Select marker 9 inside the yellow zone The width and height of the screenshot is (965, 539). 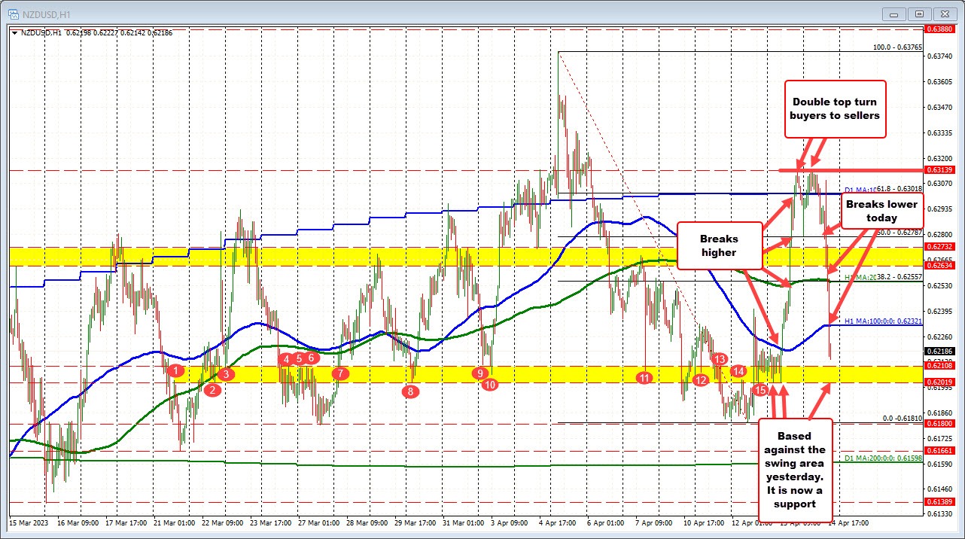(480, 372)
